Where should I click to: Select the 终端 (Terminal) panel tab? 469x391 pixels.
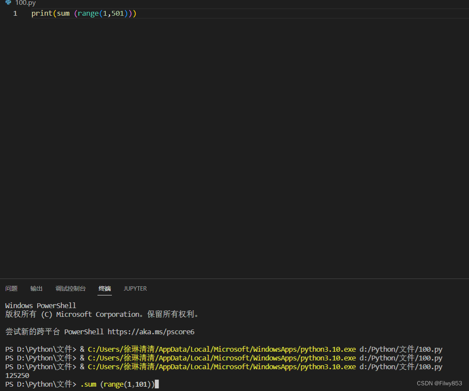coord(104,288)
